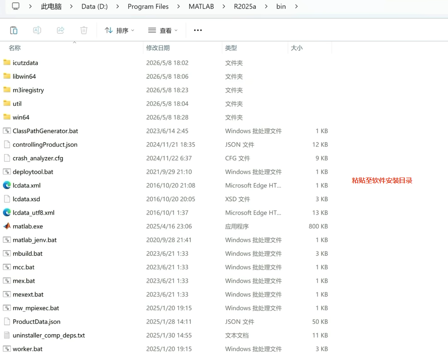
Task: Go to Data (D:) in the breadcrumb
Action: 95,6
